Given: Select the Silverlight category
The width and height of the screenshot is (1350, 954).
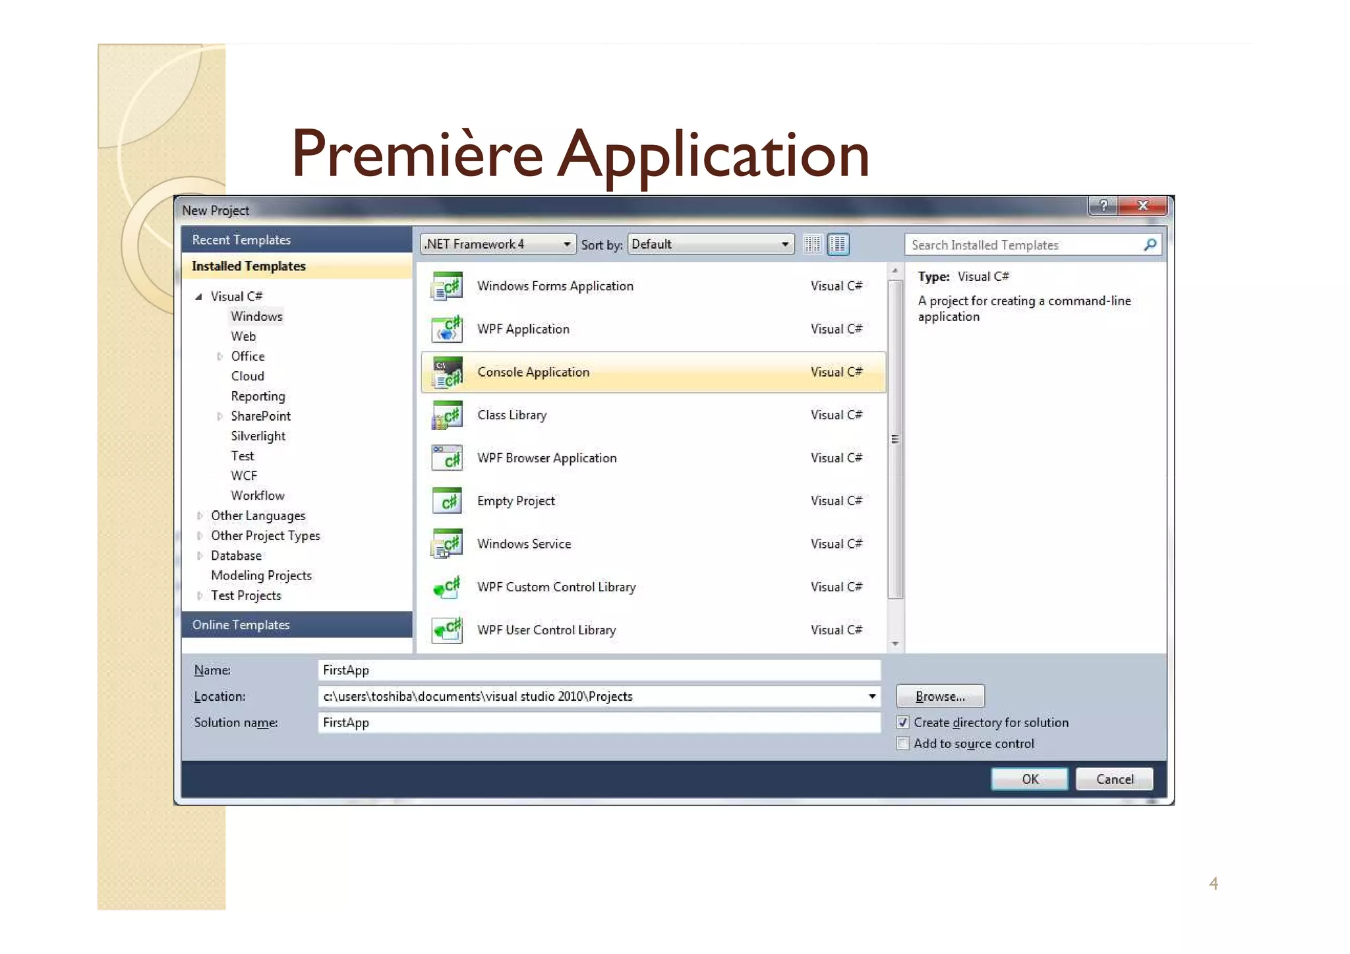Looking at the screenshot, I should [258, 436].
